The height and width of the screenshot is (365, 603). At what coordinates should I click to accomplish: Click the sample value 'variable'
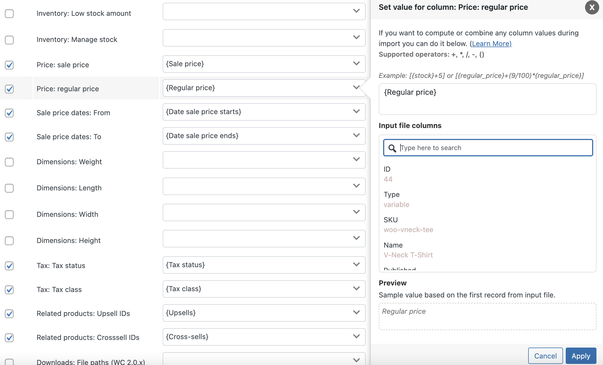(396, 205)
